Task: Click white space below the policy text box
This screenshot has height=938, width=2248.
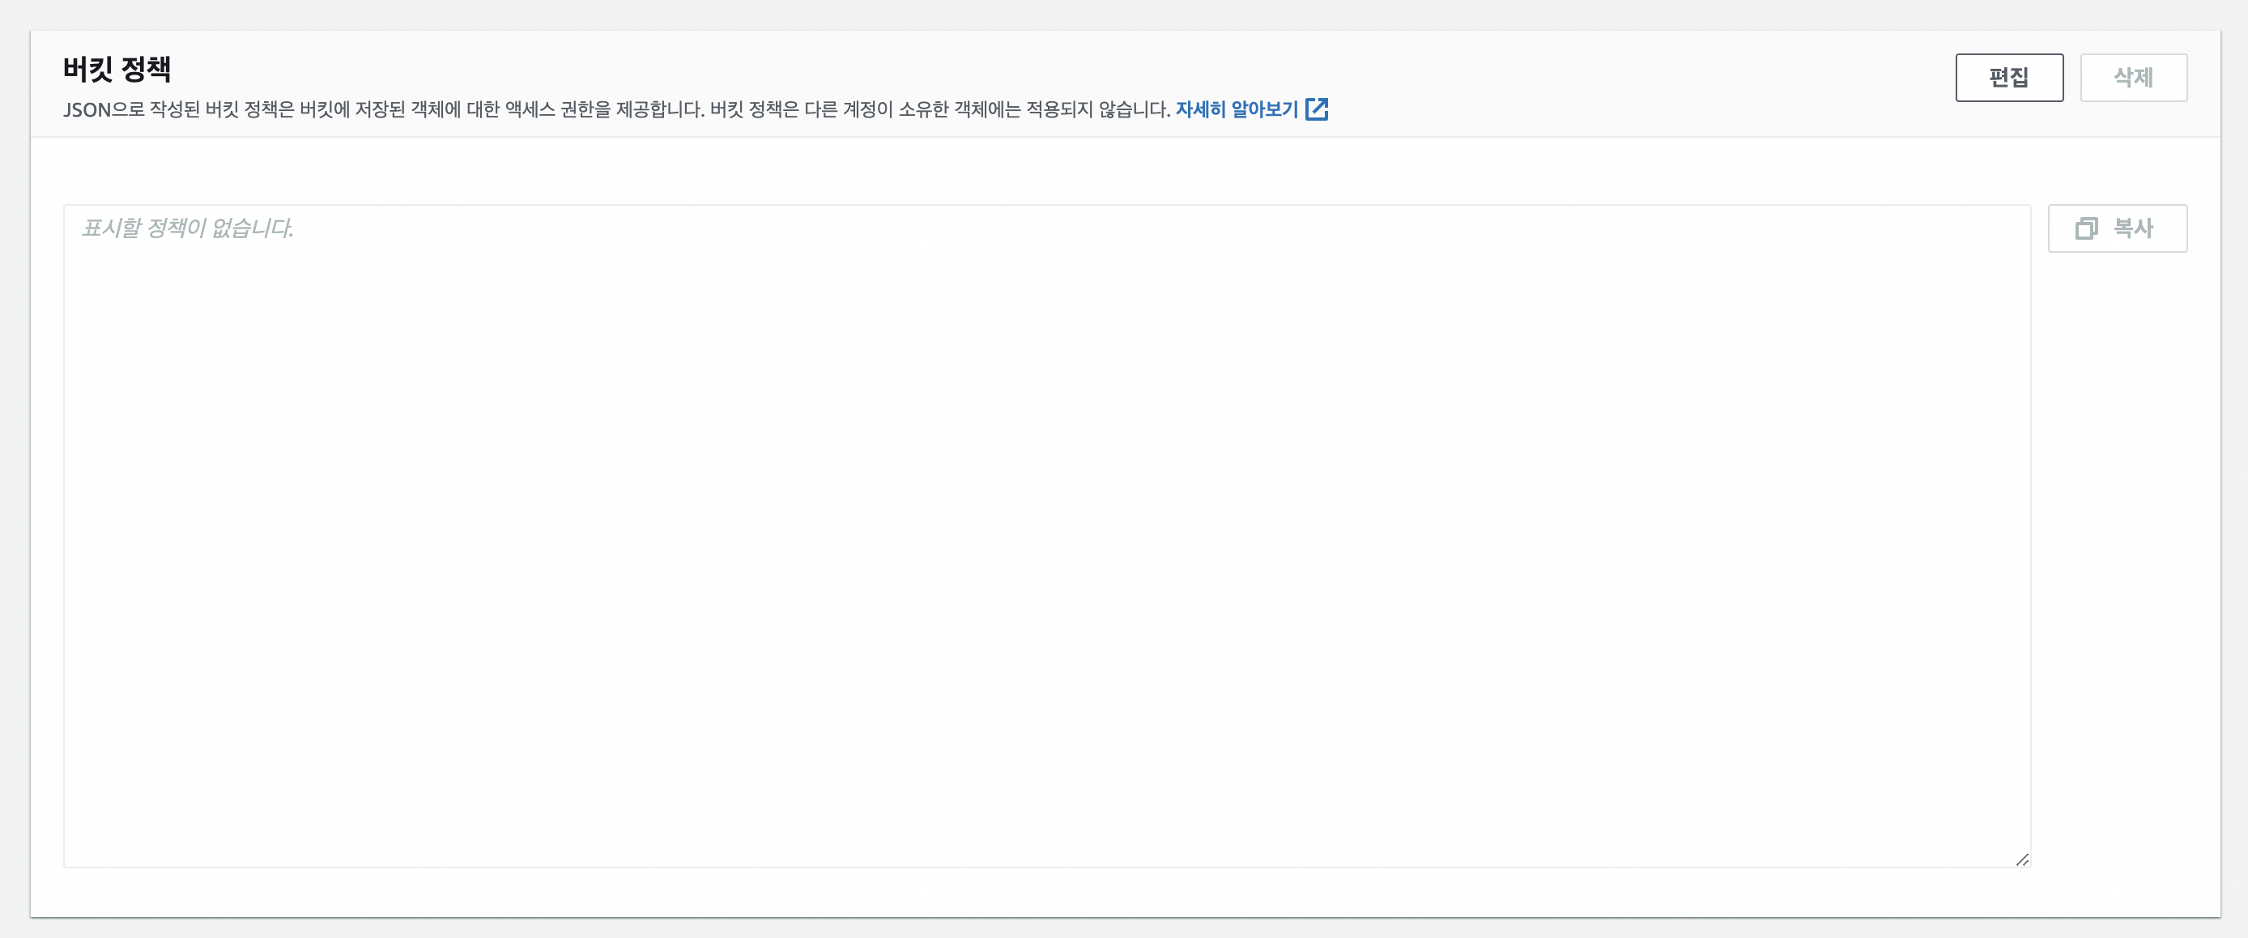Action: [x=1047, y=892]
